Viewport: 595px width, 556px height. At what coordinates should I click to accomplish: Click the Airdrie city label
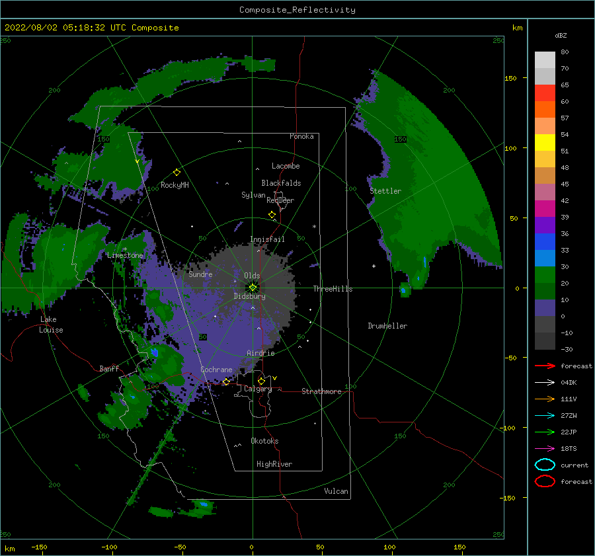coord(260,353)
